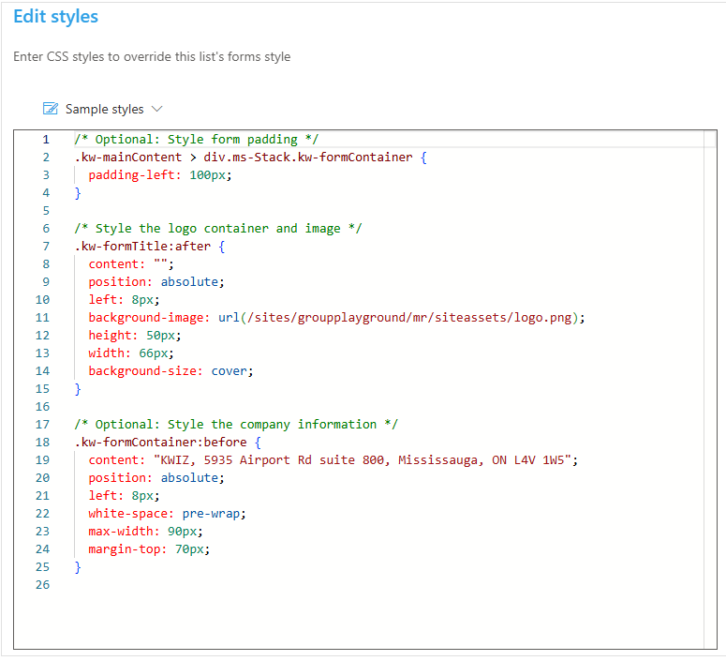Image resolution: width=726 pixels, height=661 pixels.
Task: Click the comment 'Optional: Style the company information'
Action: tap(236, 425)
